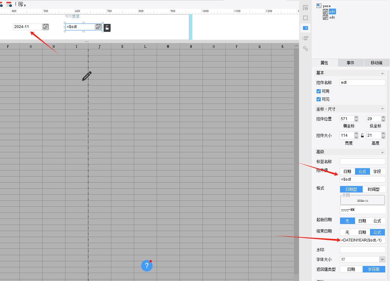Click the 横坐标 field showing 571

(x=347, y=119)
